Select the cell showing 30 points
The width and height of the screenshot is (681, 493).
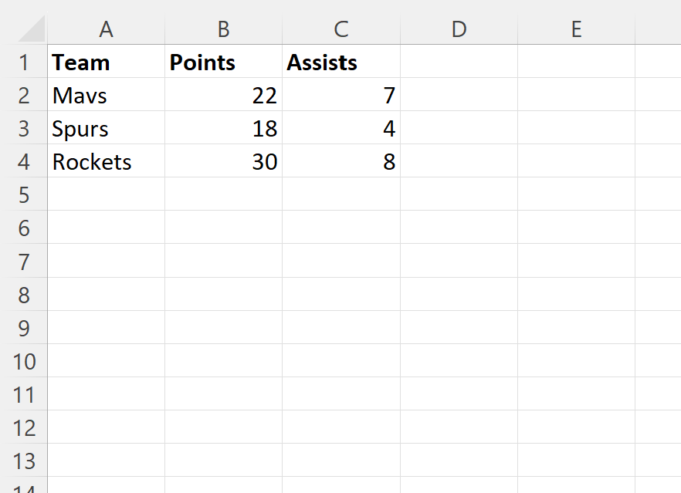[223, 162]
